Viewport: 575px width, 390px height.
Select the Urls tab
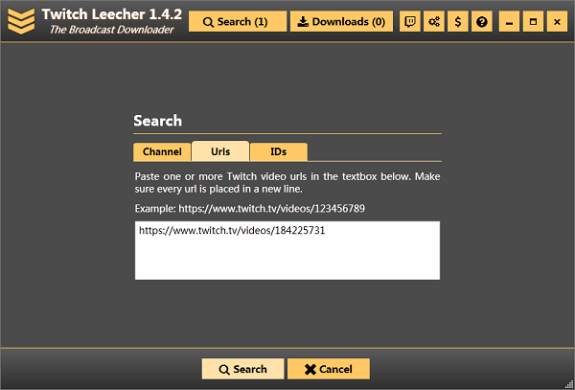coord(220,151)
